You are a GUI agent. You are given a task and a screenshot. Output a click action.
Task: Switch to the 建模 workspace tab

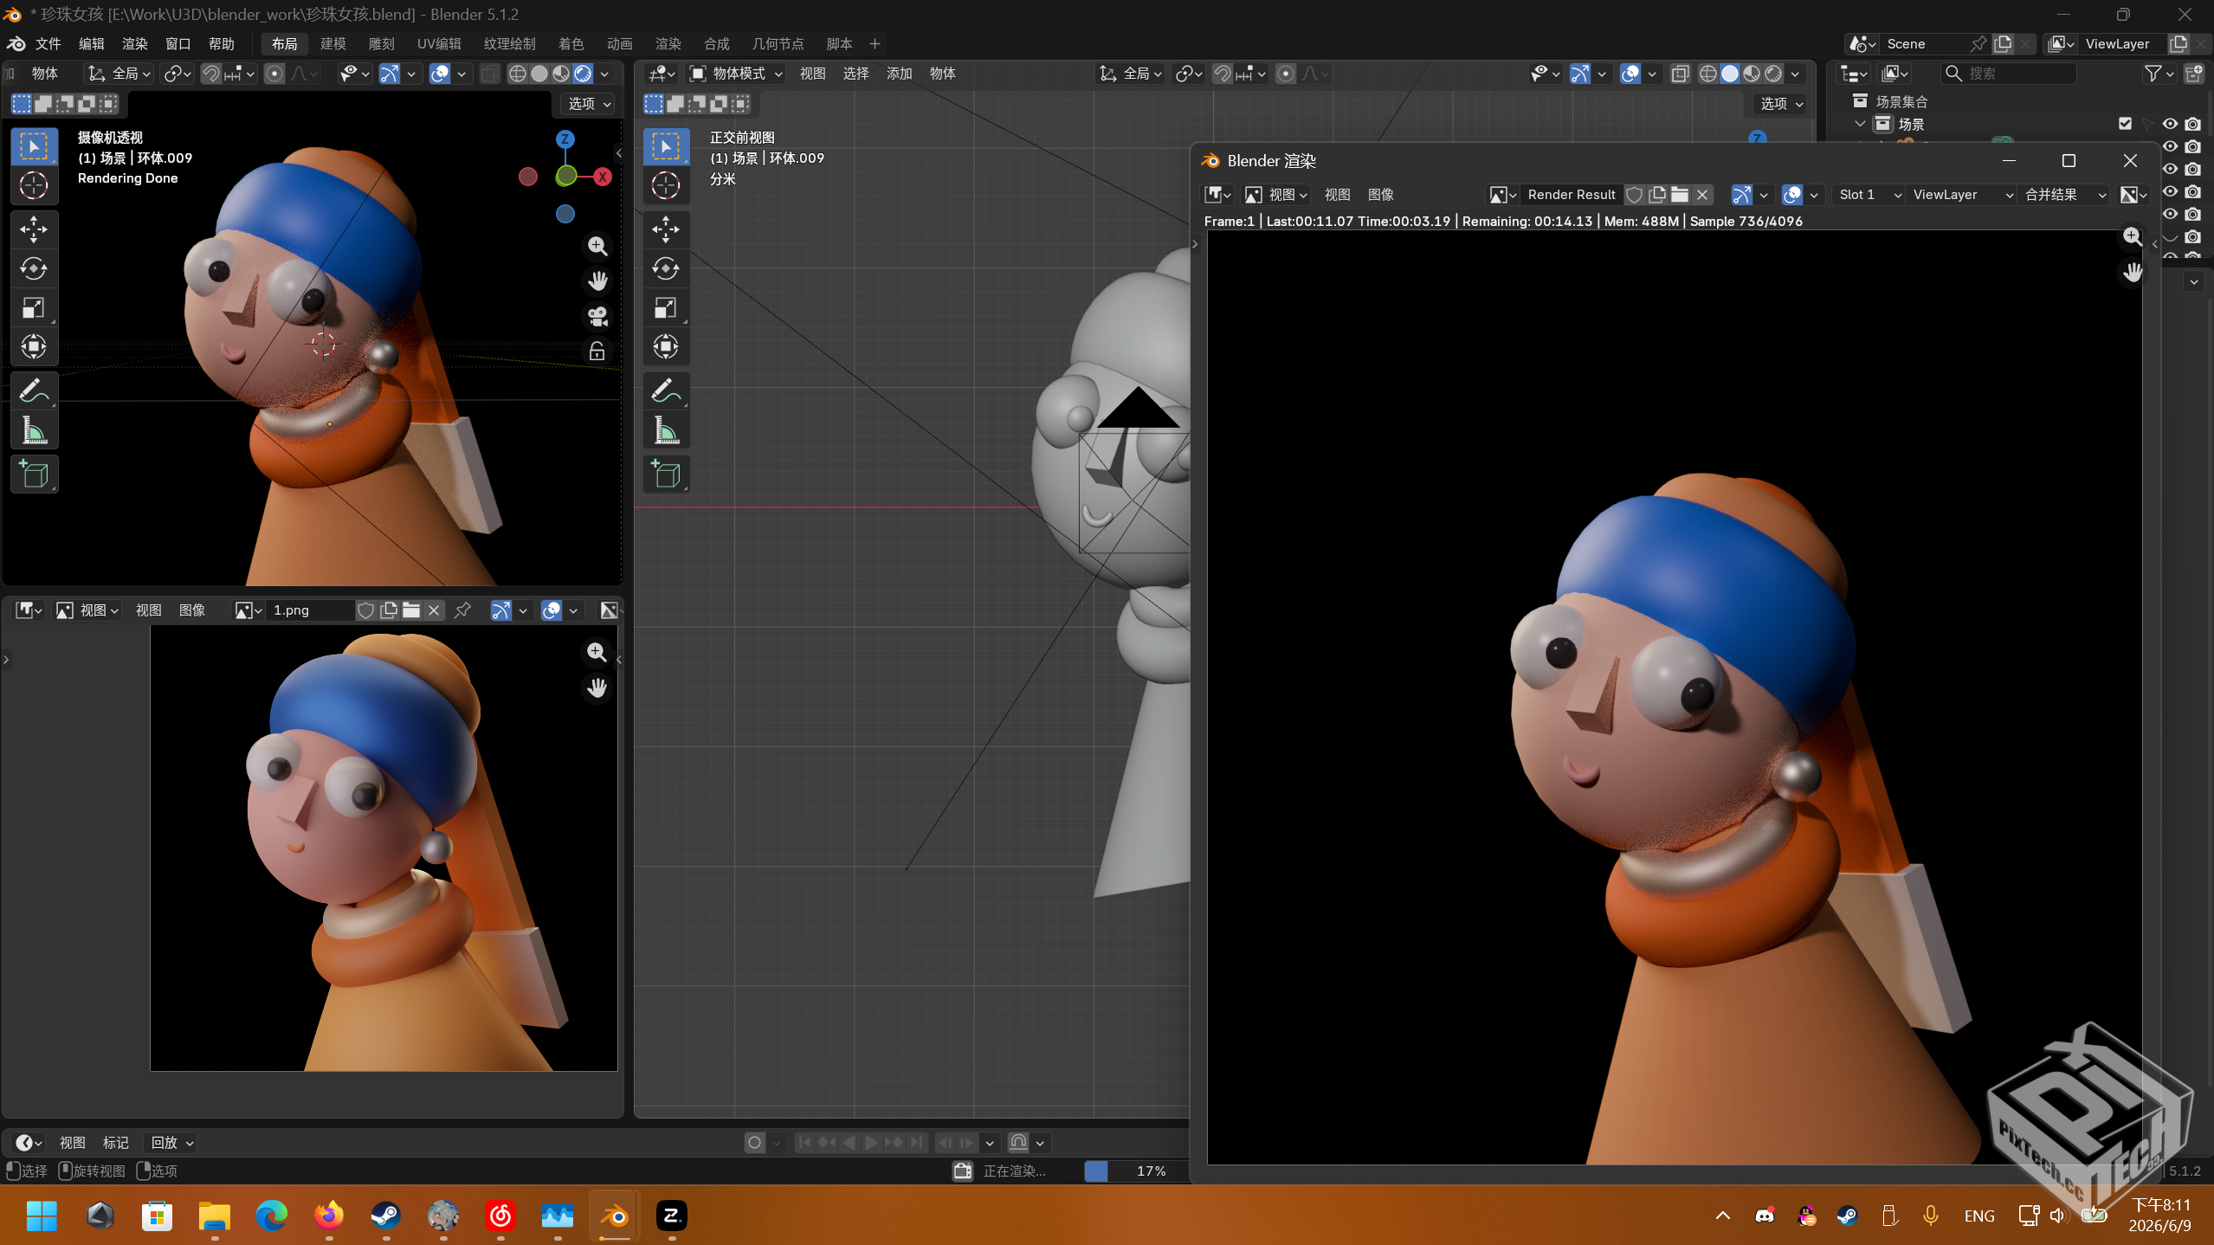coord(333,43)
